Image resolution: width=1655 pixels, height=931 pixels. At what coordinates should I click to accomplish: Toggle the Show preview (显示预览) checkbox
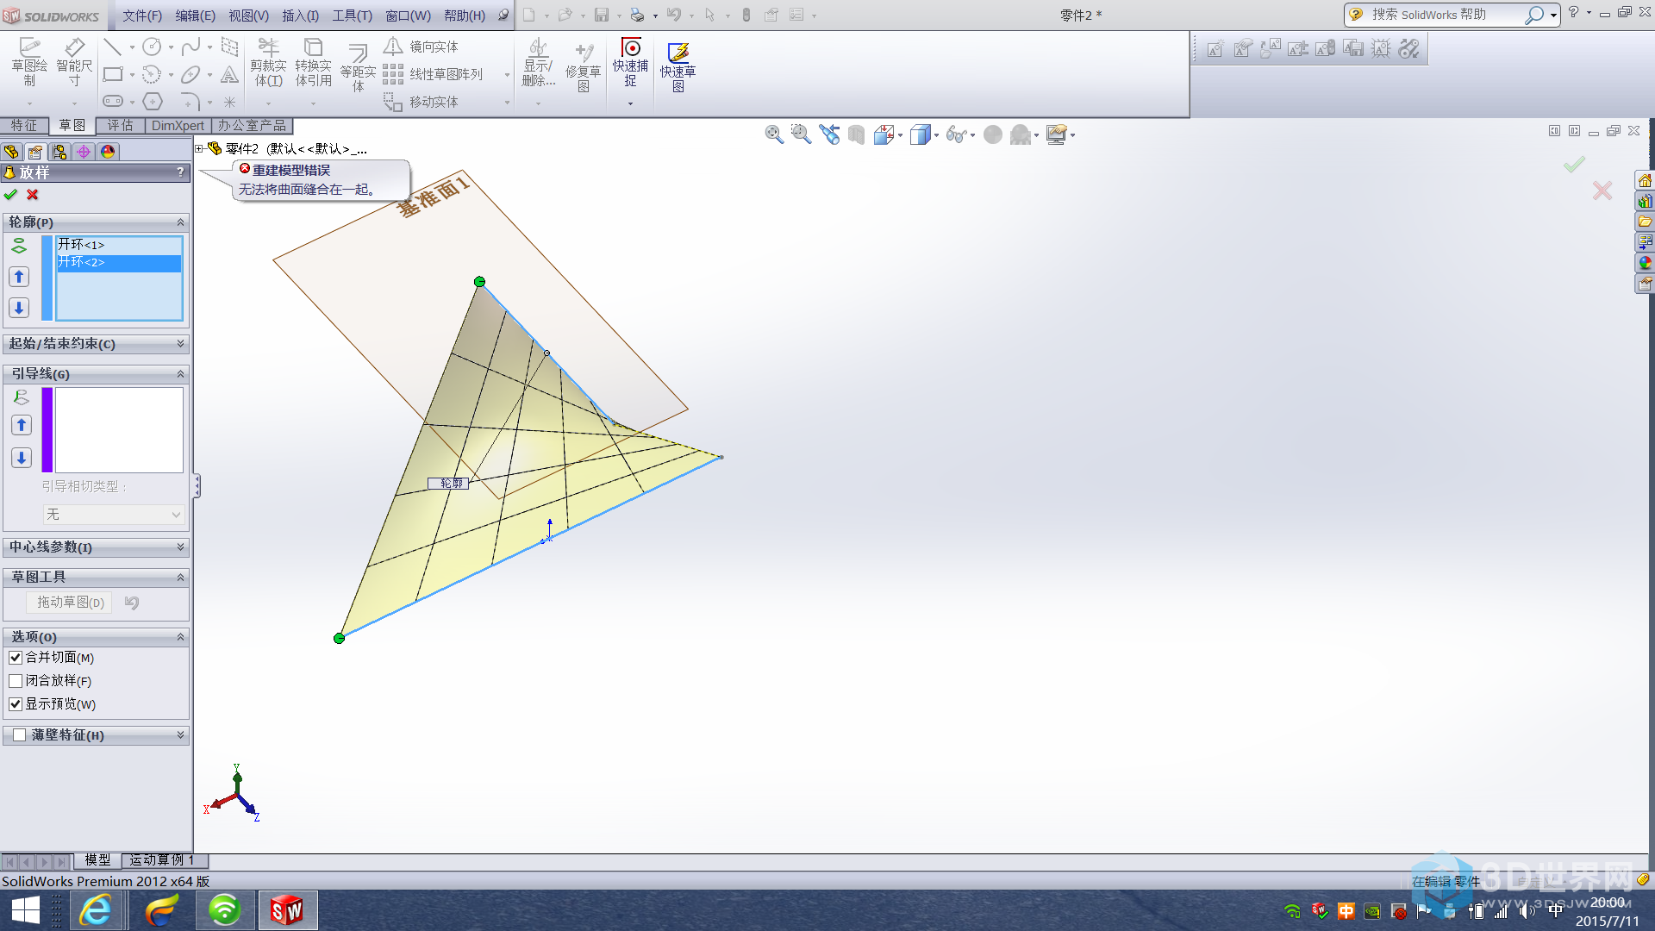click(16, 704)
